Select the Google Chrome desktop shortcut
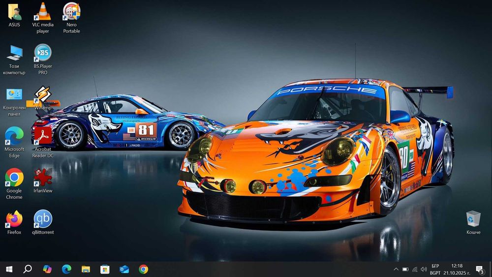 coord(14,177)
